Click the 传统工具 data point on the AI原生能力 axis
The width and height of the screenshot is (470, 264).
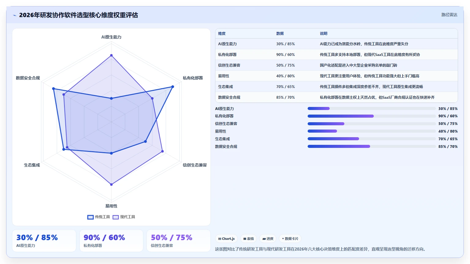(x=112, y=98)
